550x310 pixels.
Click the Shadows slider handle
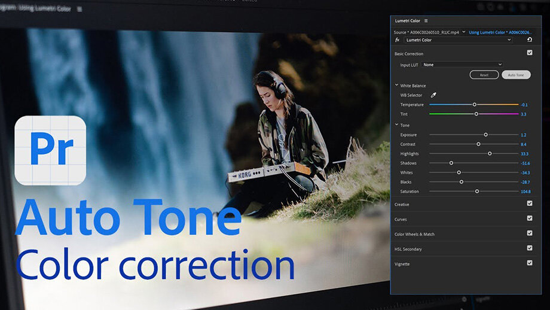(451, 163)
